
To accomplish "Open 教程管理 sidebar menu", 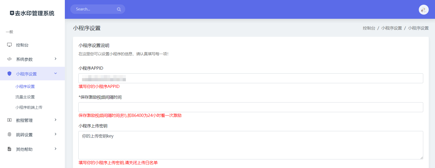I will coord(32,120).
